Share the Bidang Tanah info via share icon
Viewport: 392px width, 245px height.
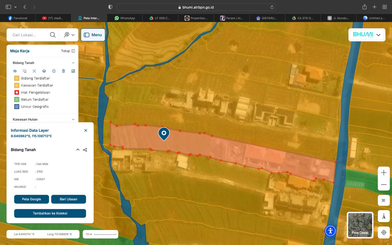click(85, 150)
